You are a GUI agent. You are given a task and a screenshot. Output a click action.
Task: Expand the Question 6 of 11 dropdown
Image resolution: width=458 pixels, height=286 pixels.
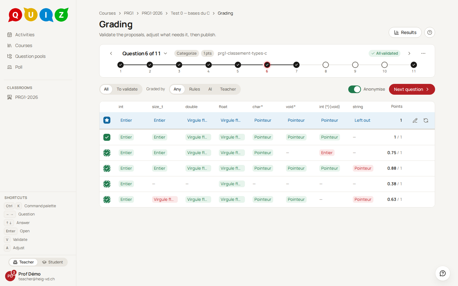tap(145, 53)
